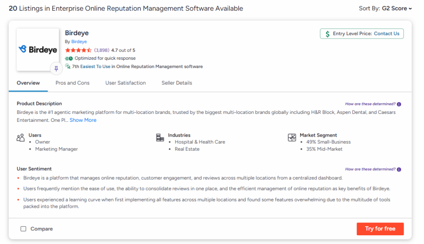
Task: Switch to the Pros and Cons tab
Action: tap(72, 83)
